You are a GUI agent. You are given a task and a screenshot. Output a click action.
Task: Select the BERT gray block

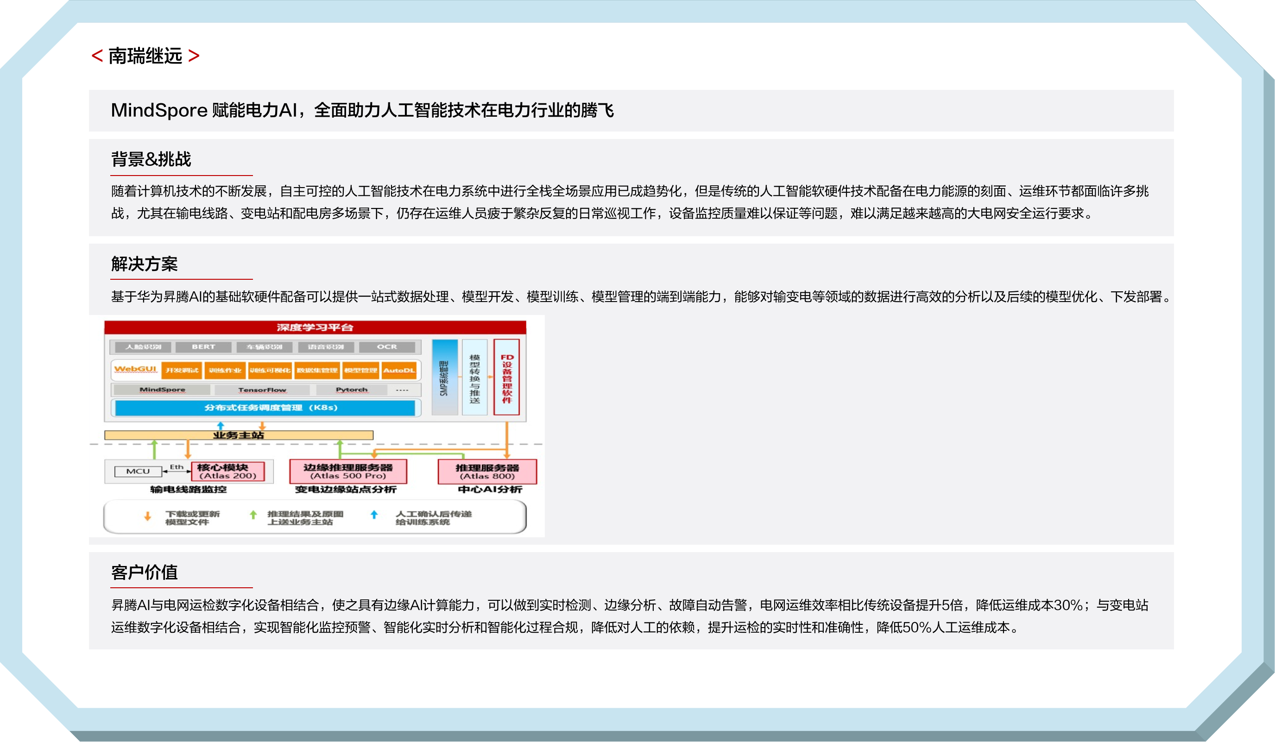(x=203, y=347)
